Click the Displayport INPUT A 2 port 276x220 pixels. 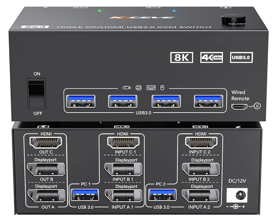click(x=200, y=196)
